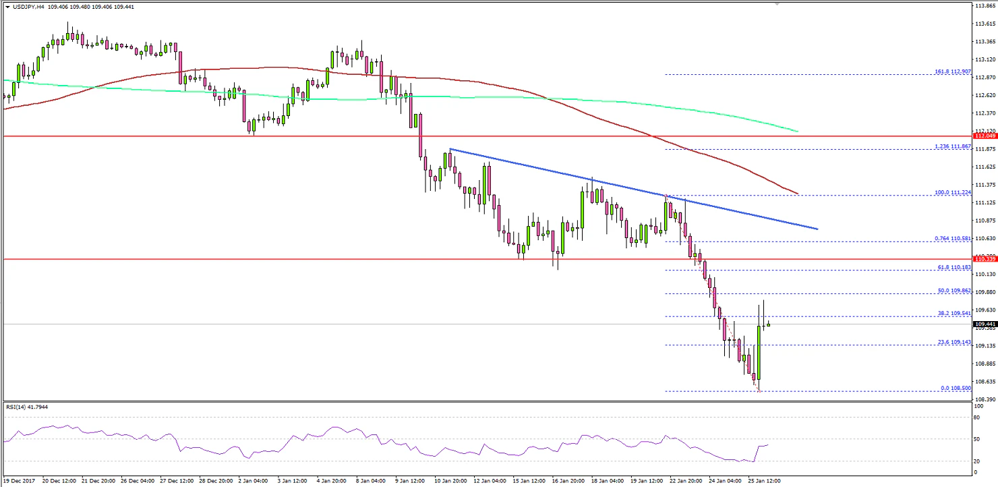Select the 100.0 111.224 Fibonacci label
The image size is (998, 487).
pyautogui.click(x=952, y=192)
